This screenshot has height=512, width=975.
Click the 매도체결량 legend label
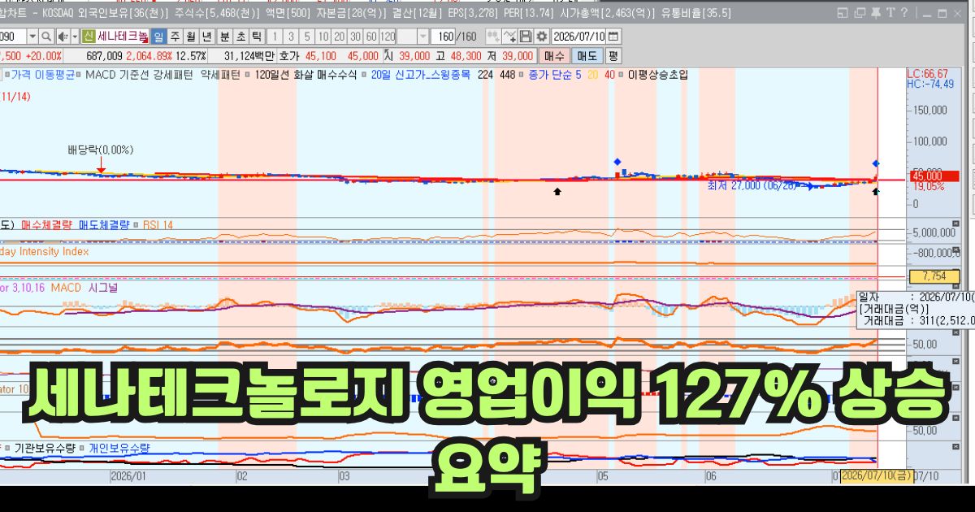(x=104, y=224)
